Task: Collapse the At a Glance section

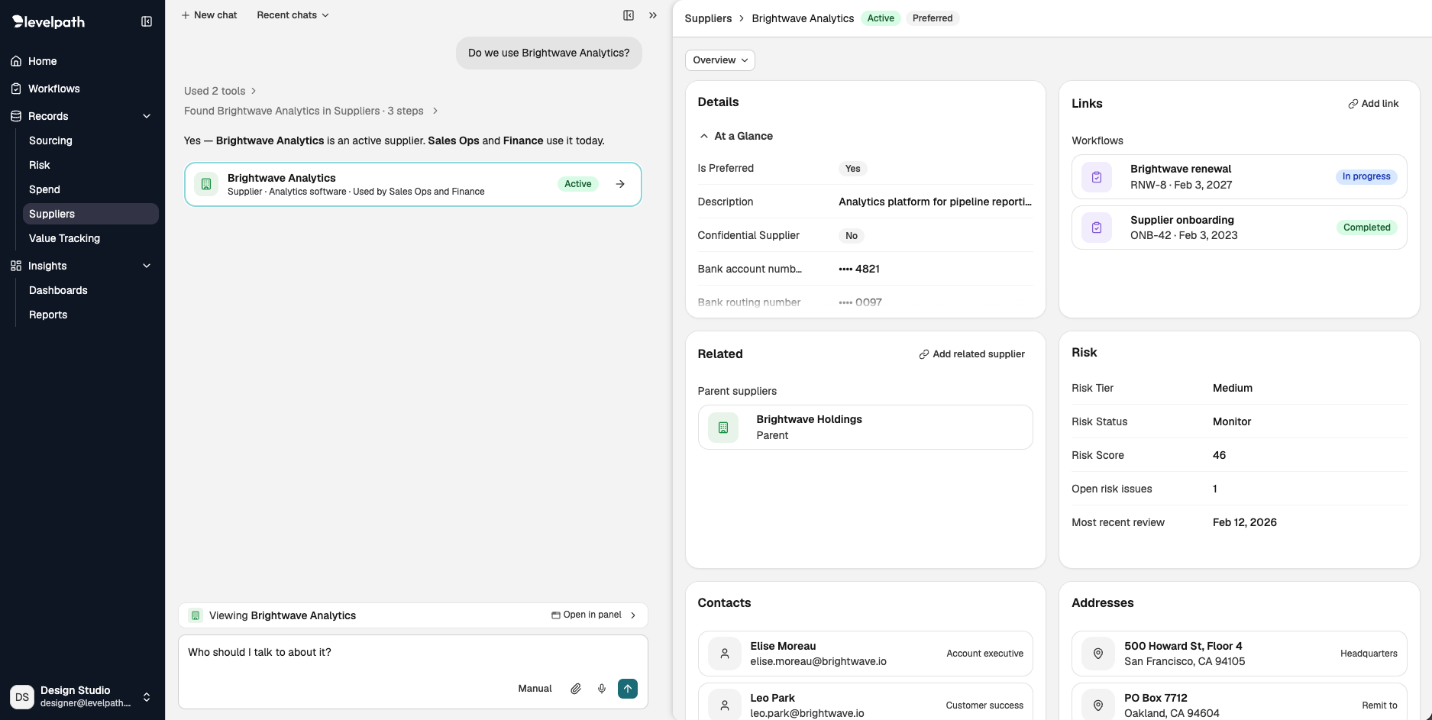Action: 735,136
